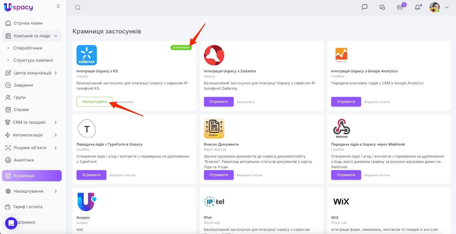Open the Аналітика menu item
Viewport: 456px width, 234px height.
pos(24,160)
